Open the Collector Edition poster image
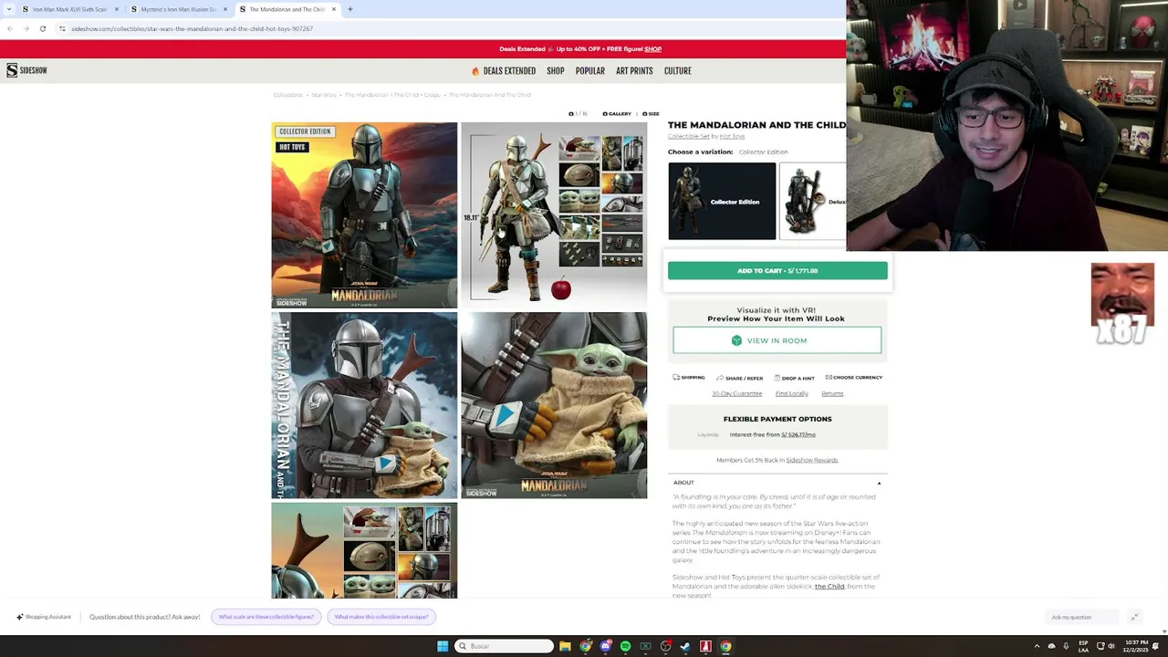Viewport: 1168px width, 657px height. [364, 215]
